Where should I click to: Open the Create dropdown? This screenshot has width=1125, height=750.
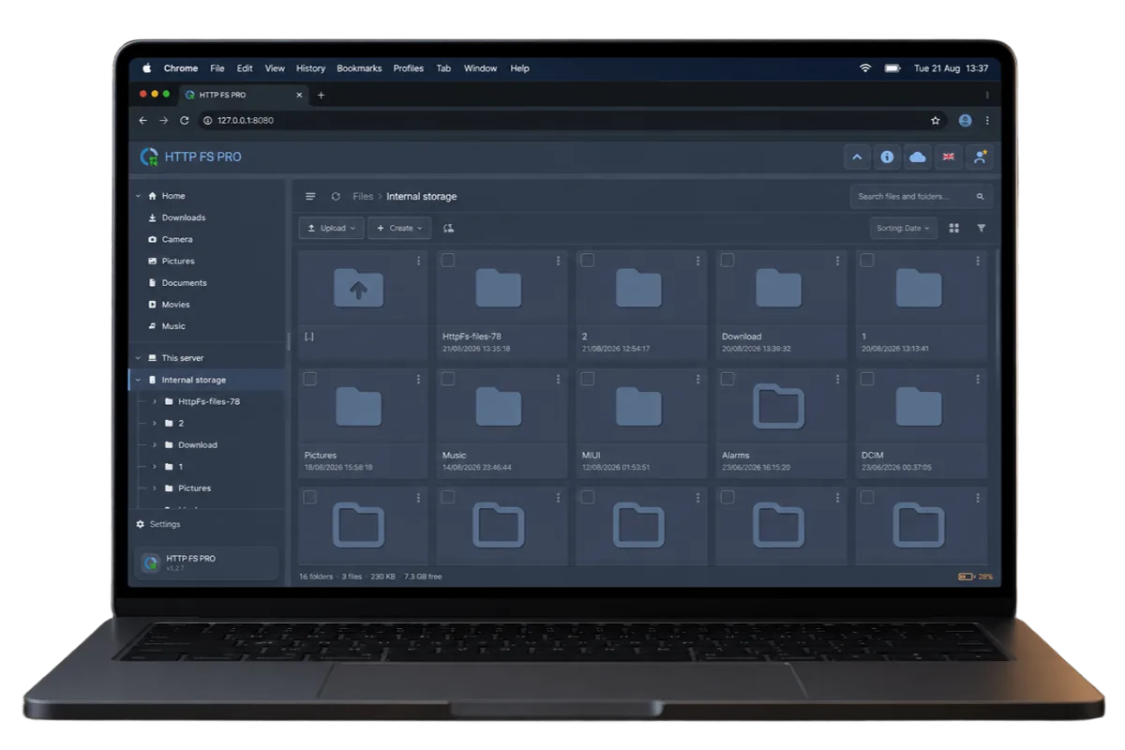click(399, 228)
